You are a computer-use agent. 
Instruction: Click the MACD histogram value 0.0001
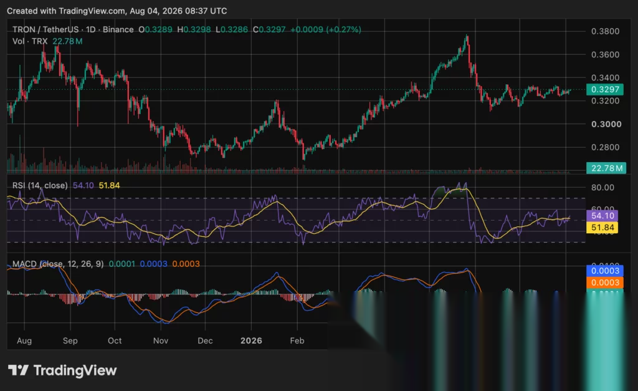[x=122, y=264]
